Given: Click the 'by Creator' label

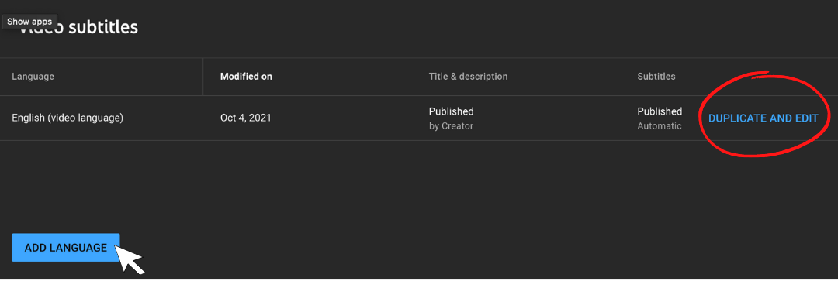Looking at the screenshot, I should click(451, 126).
